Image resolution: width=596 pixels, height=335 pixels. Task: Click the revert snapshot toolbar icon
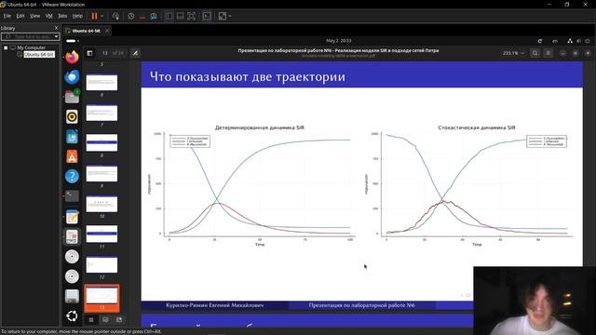[142, 16]
